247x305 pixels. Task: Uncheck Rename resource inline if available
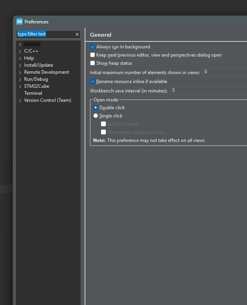(92, 81)
